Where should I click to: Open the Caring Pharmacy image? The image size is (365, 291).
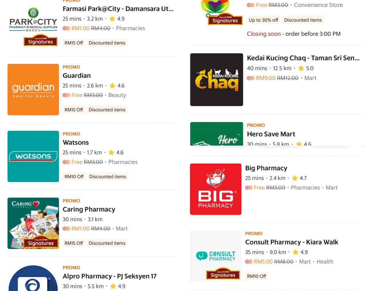point(33,223)
